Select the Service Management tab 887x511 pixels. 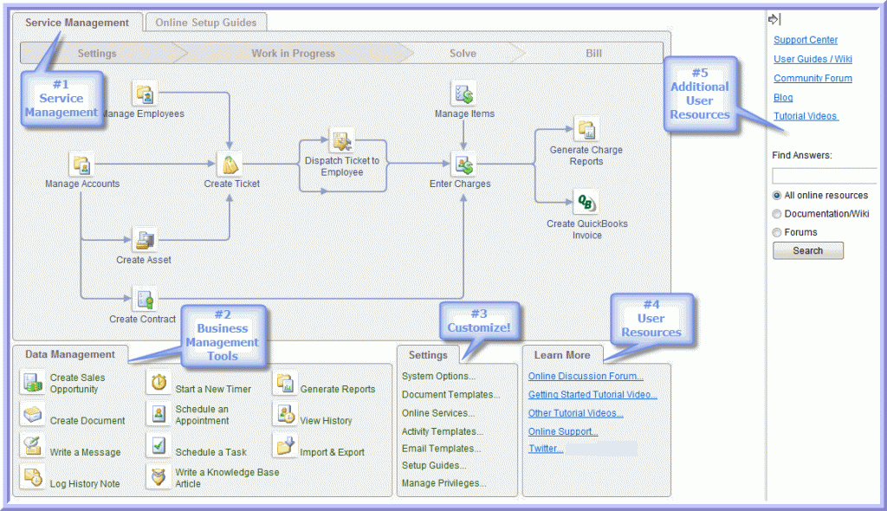77,23
